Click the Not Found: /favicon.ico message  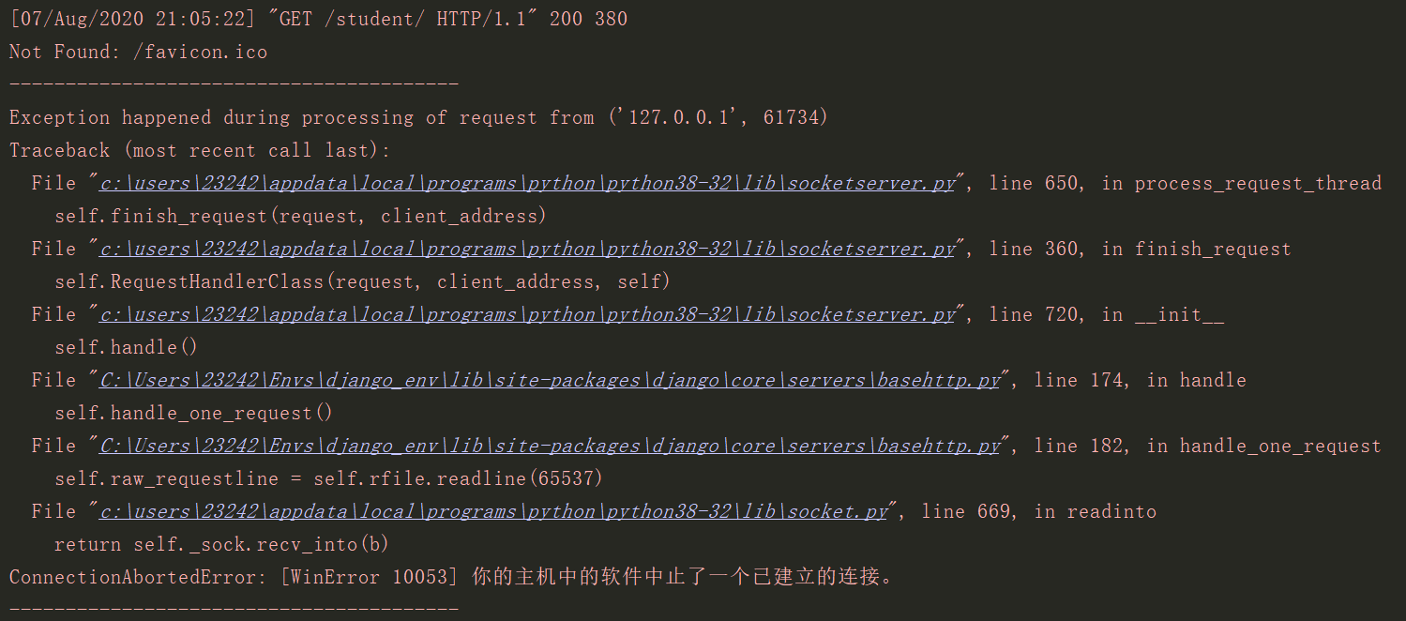click(x=138, y=52)
